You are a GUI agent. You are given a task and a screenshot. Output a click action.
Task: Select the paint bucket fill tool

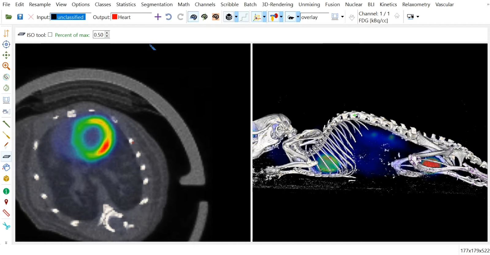(6, 167)
